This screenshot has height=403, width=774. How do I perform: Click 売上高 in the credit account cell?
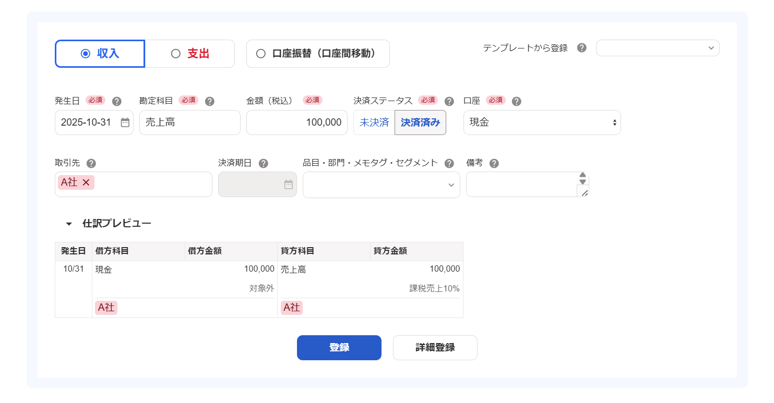[293, 270]
